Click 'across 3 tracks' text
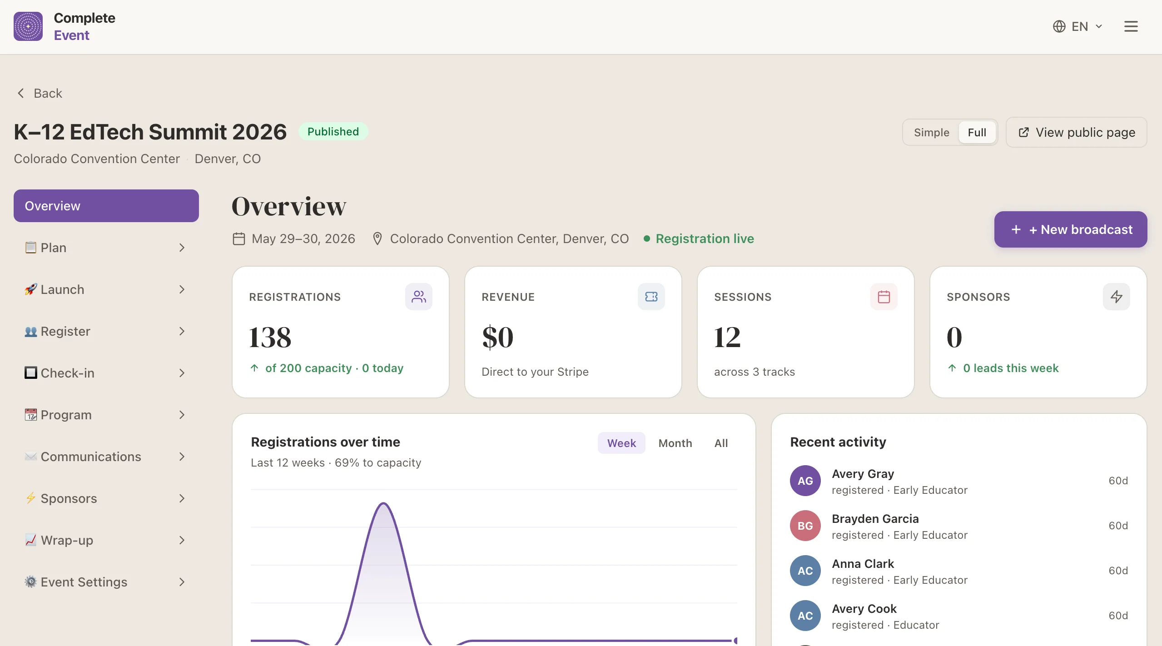 point(755,372)
